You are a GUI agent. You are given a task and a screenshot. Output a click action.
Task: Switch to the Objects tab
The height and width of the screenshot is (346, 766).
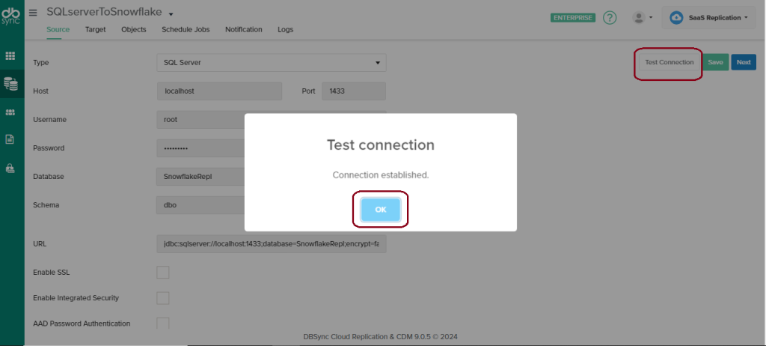[x=134, y=29]
